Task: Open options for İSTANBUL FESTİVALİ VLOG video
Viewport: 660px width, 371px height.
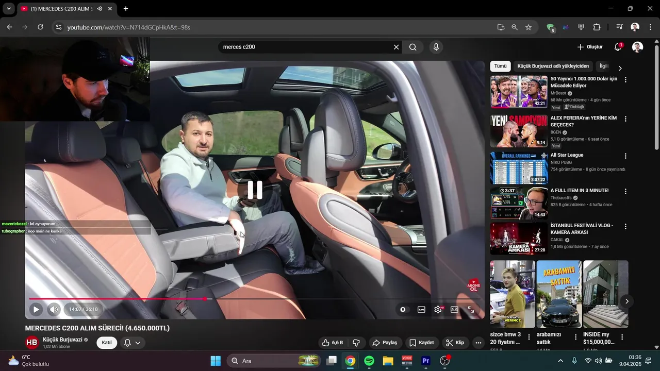Action: point(625,226)
